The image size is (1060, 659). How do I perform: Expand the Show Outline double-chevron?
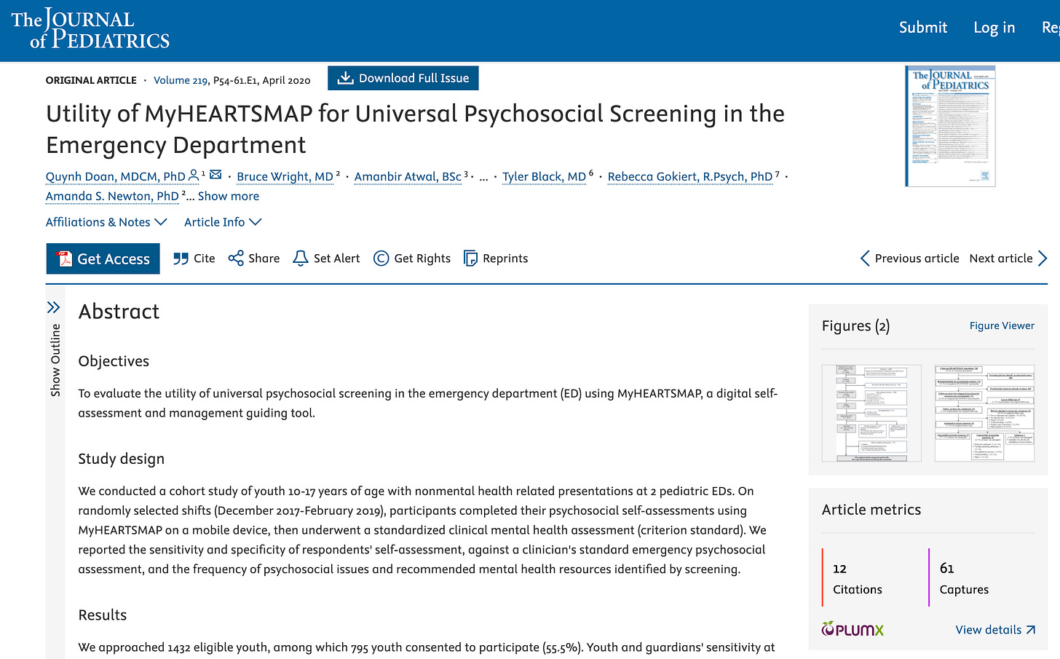[x=53, y=307]
